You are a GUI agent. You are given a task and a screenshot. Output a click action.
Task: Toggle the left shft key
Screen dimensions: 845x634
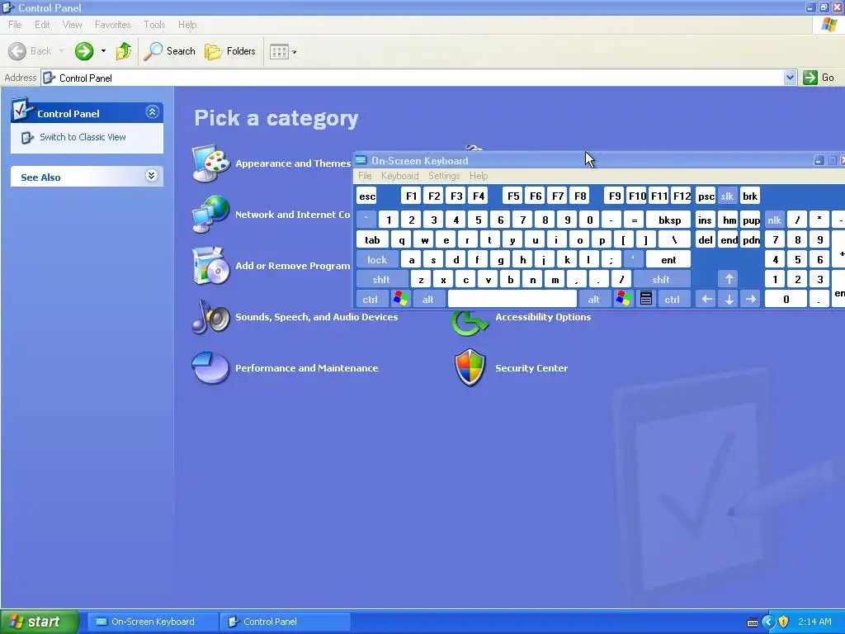coord(381,279)
